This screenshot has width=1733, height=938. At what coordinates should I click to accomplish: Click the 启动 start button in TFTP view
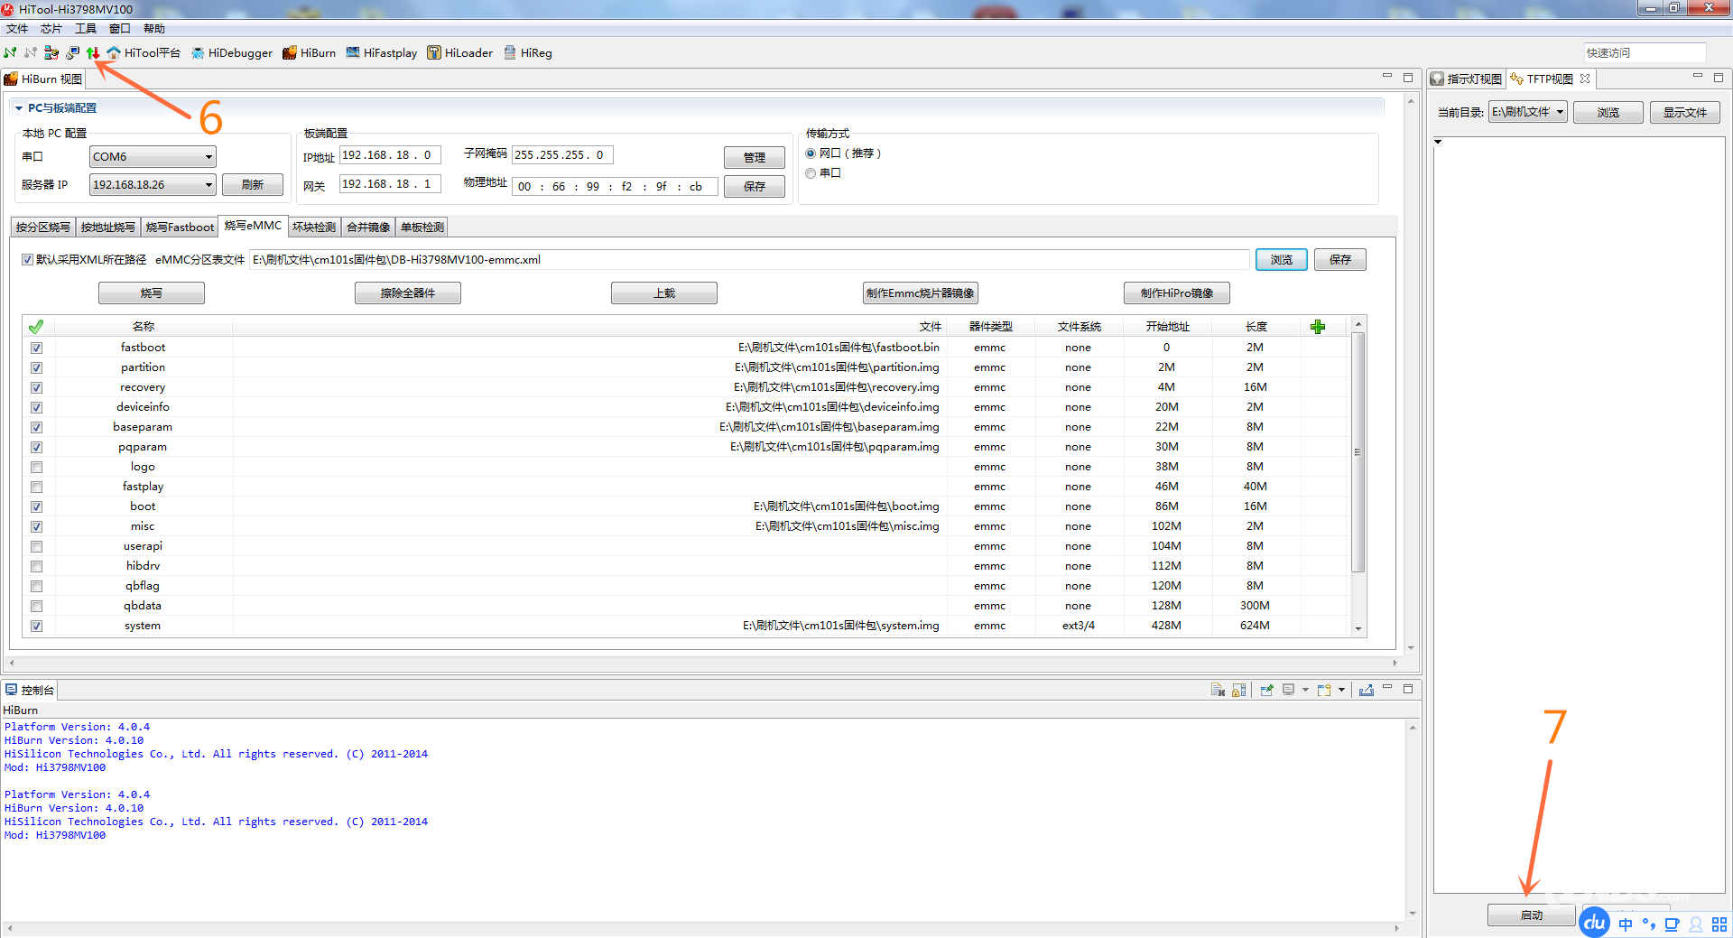pyautogui.click(x=1532, y=915)
